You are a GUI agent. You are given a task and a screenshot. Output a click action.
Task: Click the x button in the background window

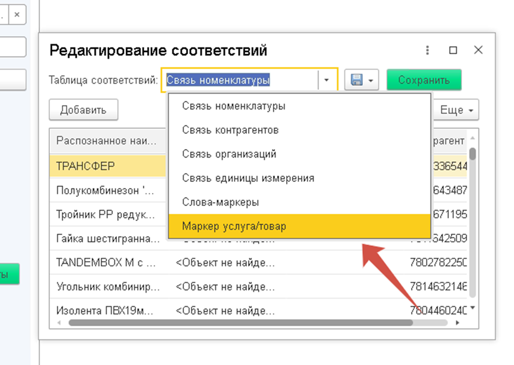pos(17,14)
